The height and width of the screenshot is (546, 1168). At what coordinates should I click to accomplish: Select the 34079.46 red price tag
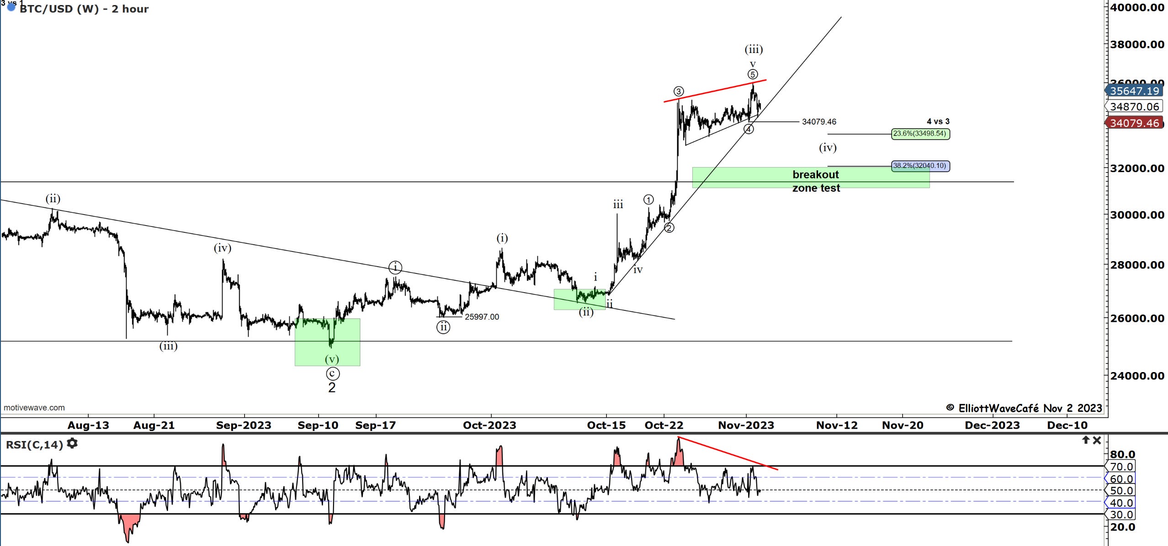tap(1134, 123)
